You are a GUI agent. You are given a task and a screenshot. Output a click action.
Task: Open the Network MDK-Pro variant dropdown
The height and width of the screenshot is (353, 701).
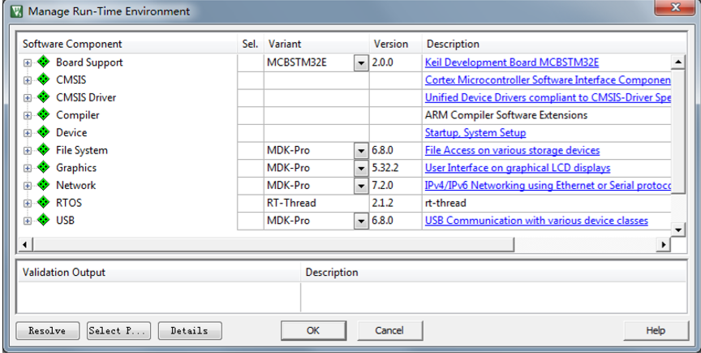click(x=361, y=185)
